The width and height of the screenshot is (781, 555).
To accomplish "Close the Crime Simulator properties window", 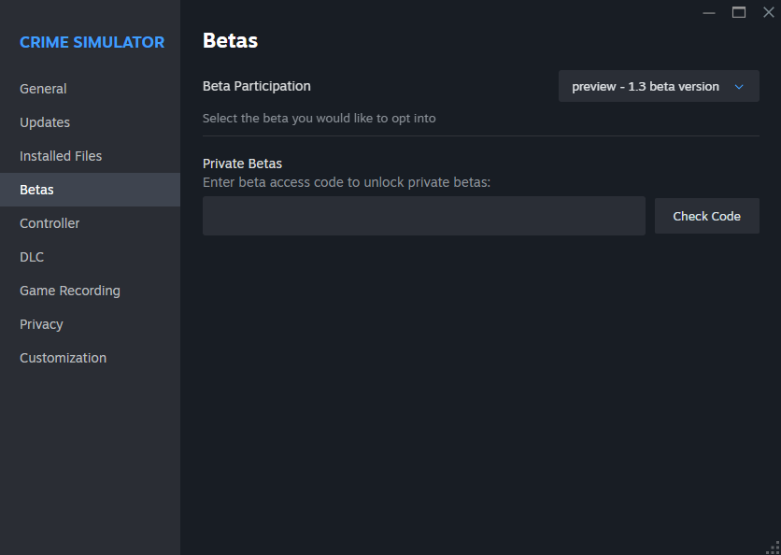I will point(768,12).
